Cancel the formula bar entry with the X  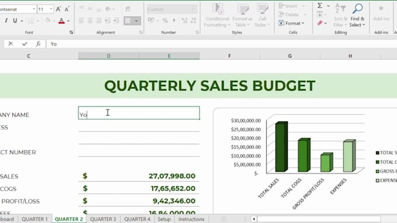[x=11, y=44]
